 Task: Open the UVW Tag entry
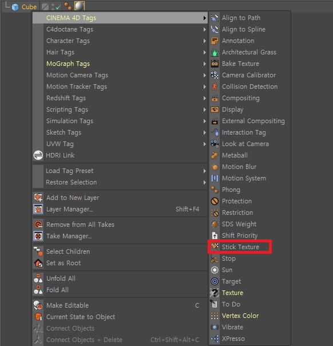[x=120, y=144]
